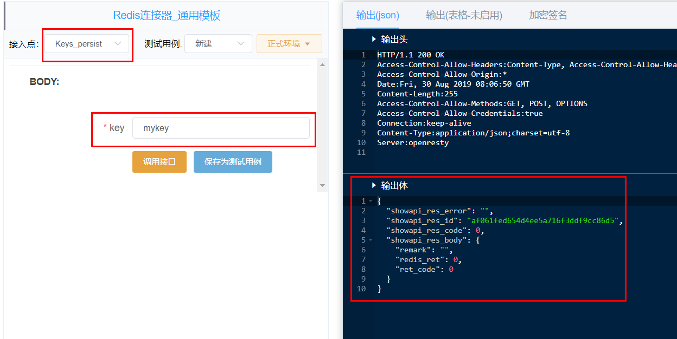Click the Redis连接器_通用模板 title
The image size is (677, 339).
167,15
